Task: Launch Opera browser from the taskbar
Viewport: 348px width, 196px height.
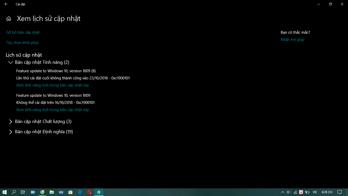Action: [89, 192]
